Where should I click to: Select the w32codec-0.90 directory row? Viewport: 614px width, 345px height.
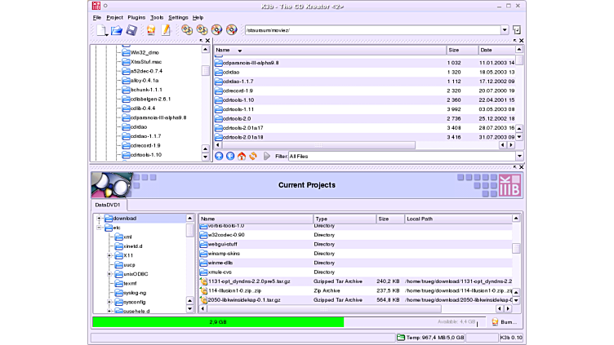click(355, 235)
